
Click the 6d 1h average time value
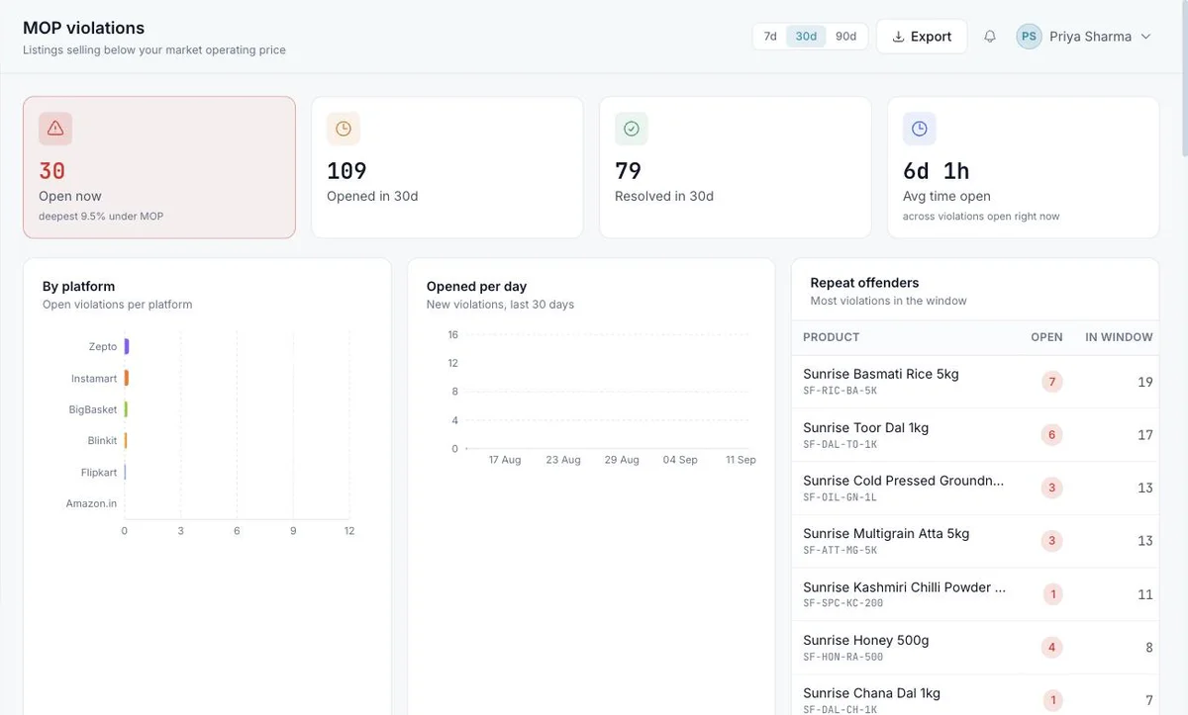click(x=937, y=171)
